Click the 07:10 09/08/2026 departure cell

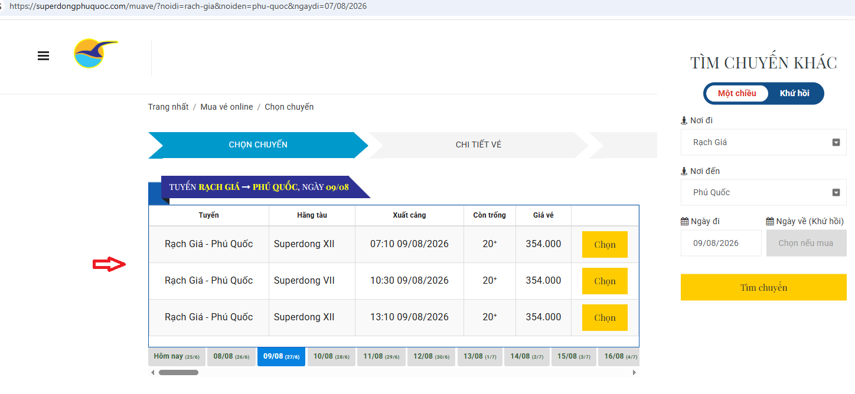(x=409, y=244)
